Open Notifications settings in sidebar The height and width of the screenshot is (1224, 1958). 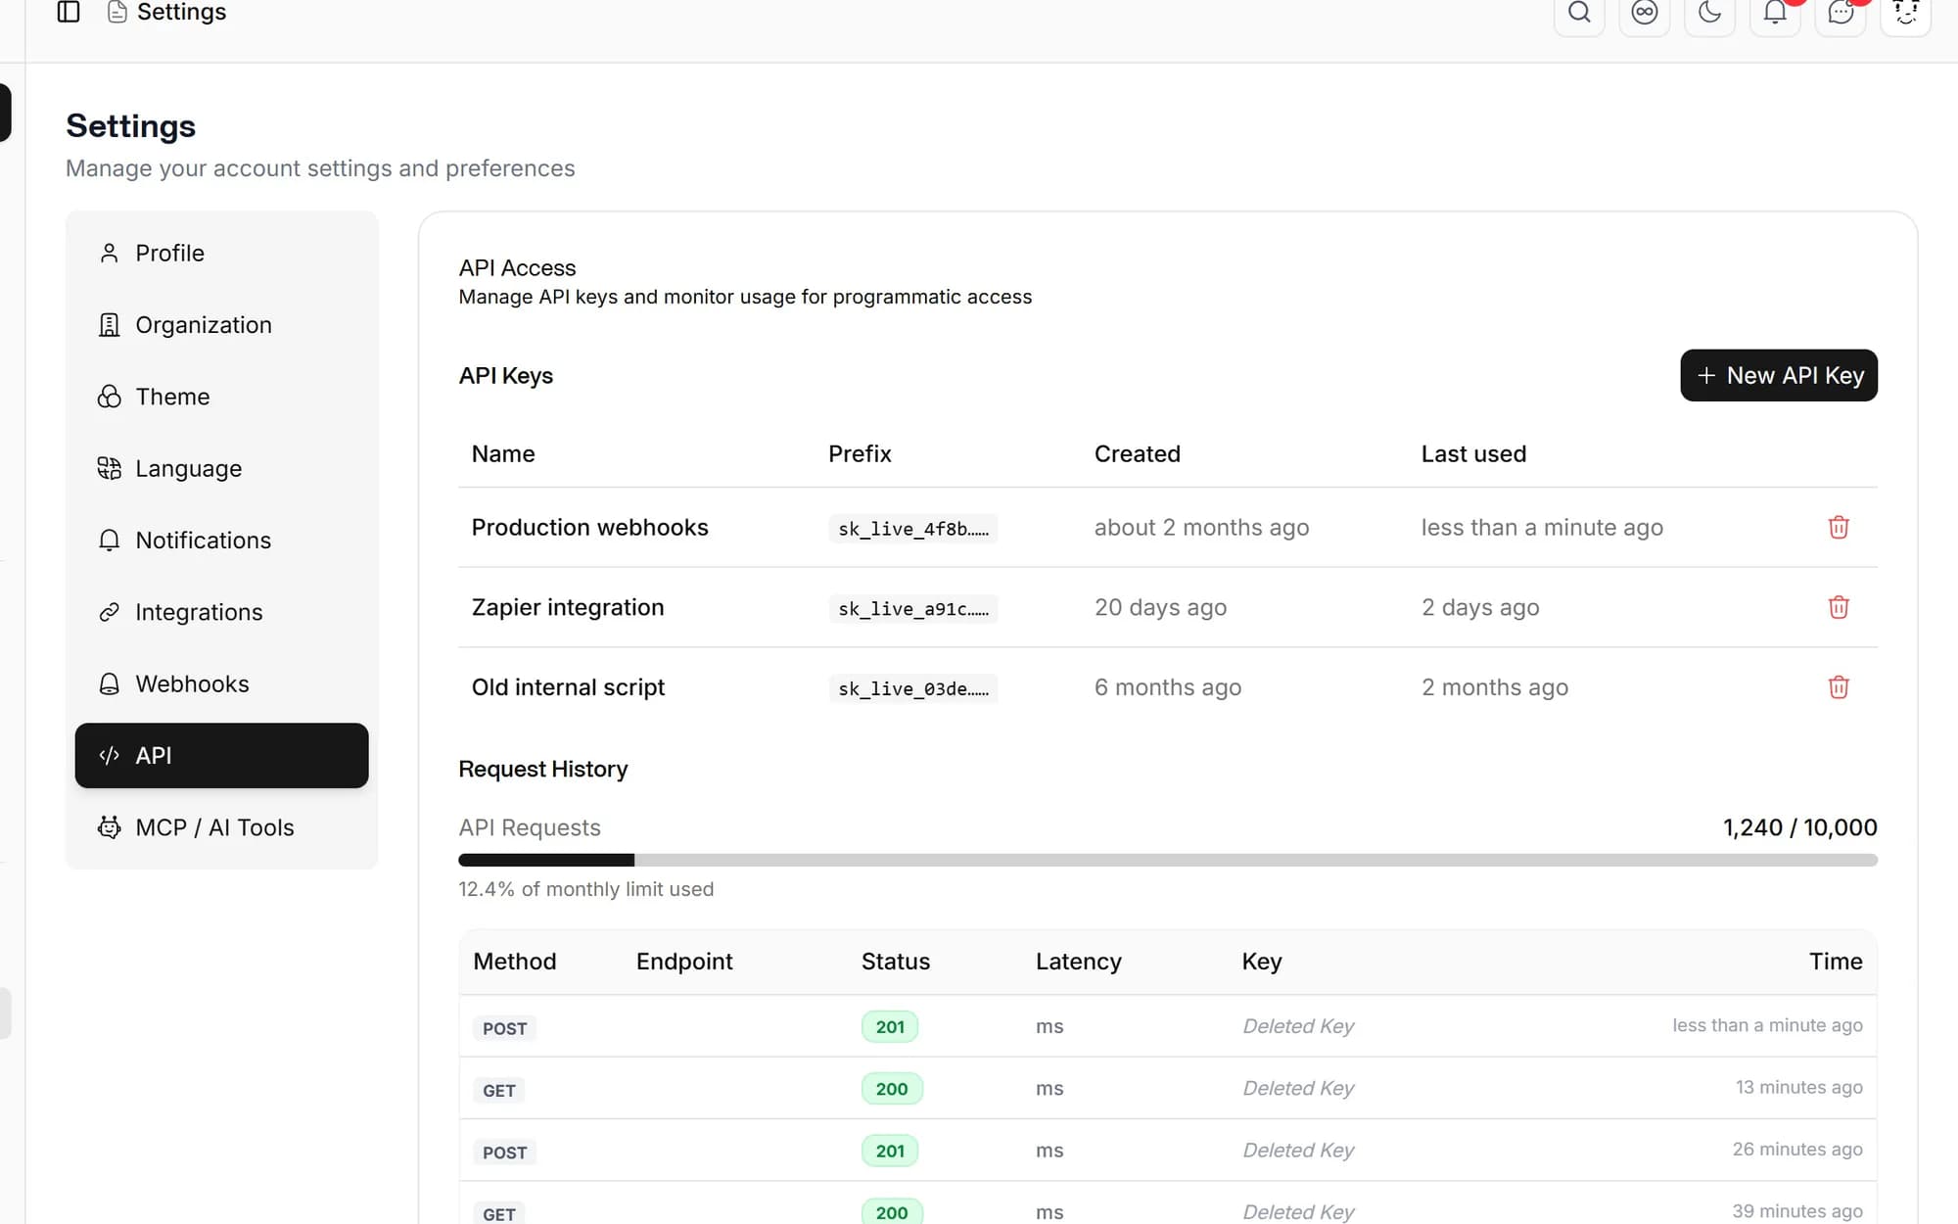pyautogui.click(x=221, y=541)
